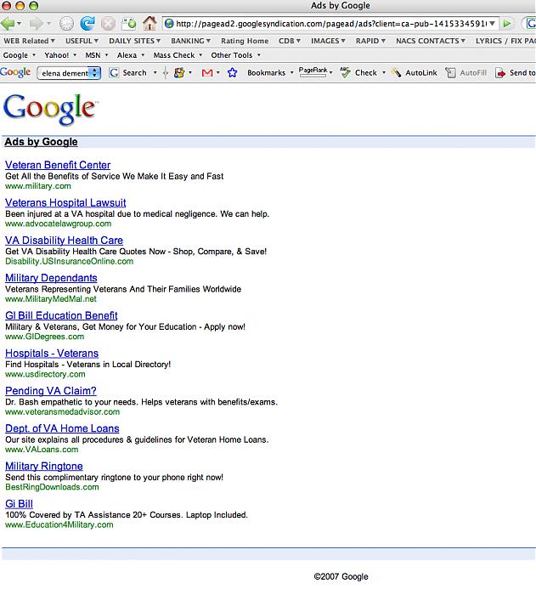This screenshot has width=536, height=595.
Task: Expand the Gmail icon dropdown arrow
Action: [x=217, y=72]
